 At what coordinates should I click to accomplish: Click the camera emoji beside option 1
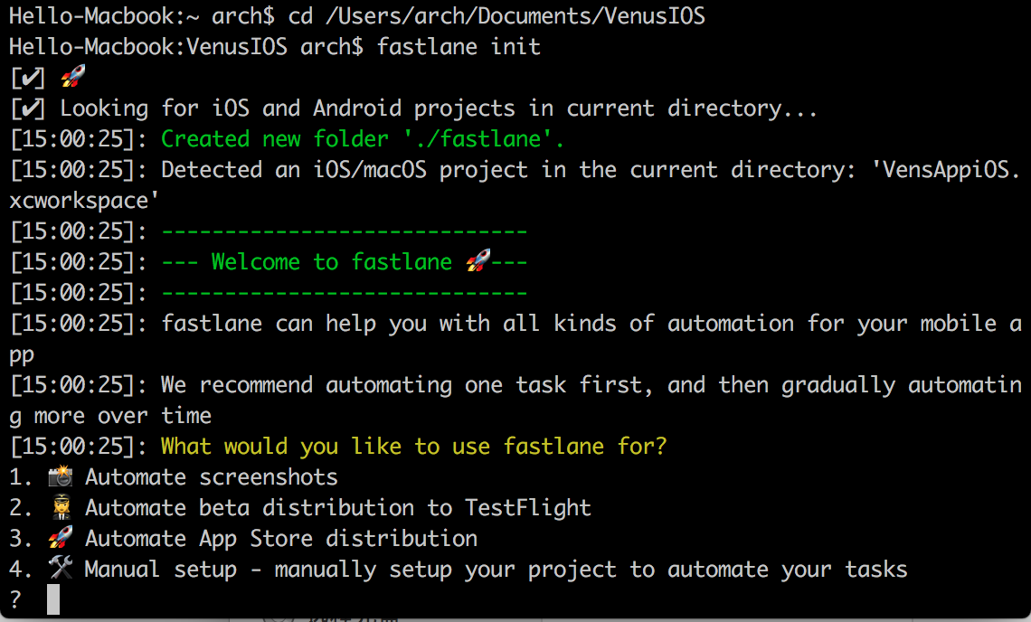[61, 476]
